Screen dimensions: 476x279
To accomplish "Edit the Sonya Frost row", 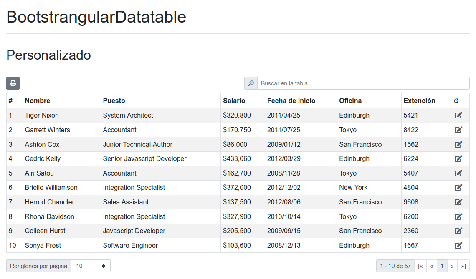I will click(458, 245).
